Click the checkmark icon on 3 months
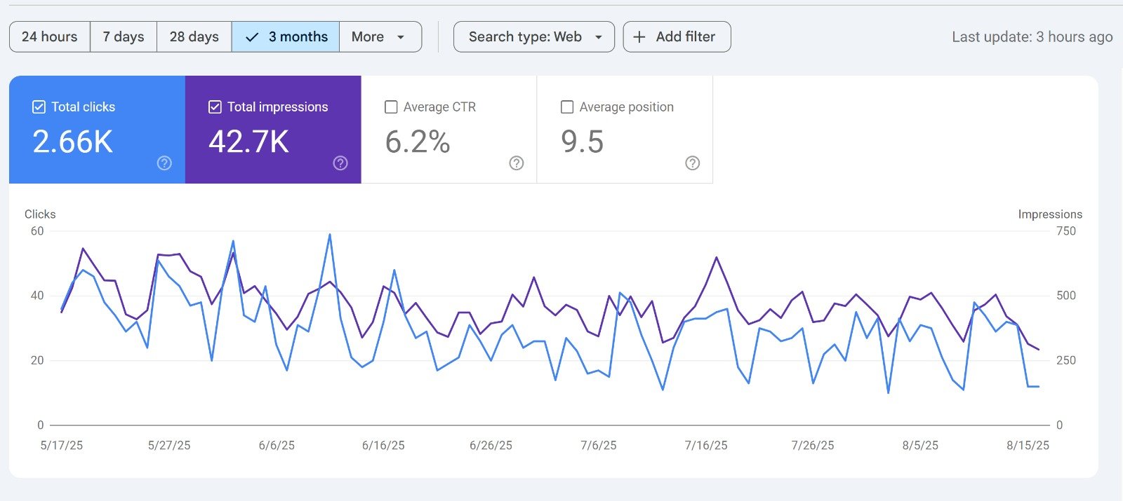The image size is (1123, 501). (252, 37)
